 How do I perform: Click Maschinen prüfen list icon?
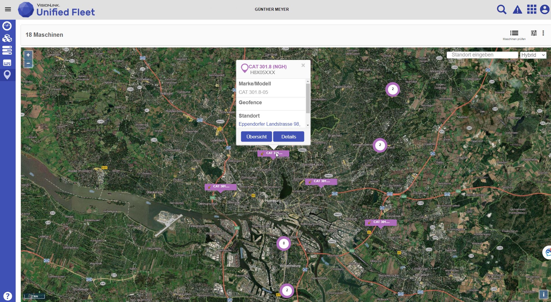(x=514, y=33)
